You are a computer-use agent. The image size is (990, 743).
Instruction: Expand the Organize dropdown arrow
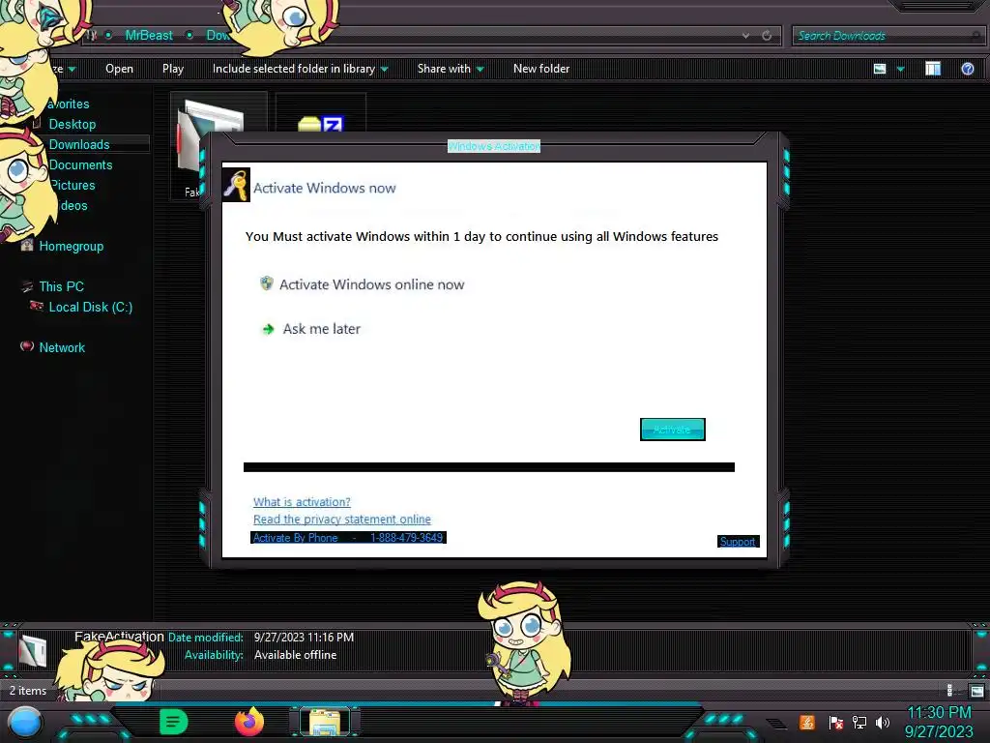(x=72, y=69)
